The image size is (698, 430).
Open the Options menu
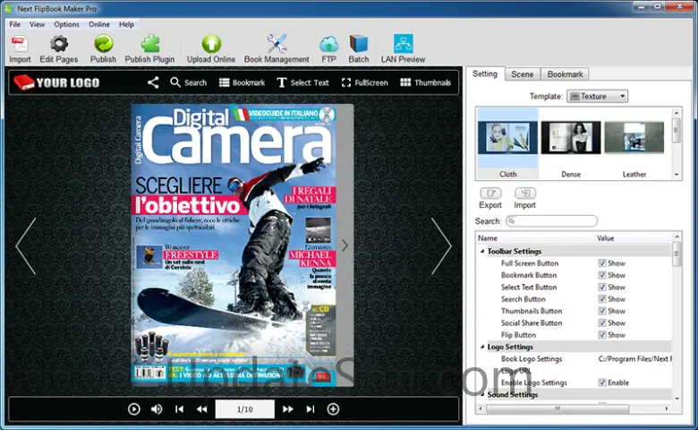coord(66,24)
